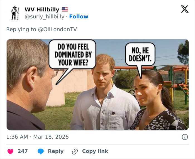Viewport: 195px width, 159px height.
Task: Open the @surly_hillbilly handle link
Action: pyautogui.click(x=45, y=17)
